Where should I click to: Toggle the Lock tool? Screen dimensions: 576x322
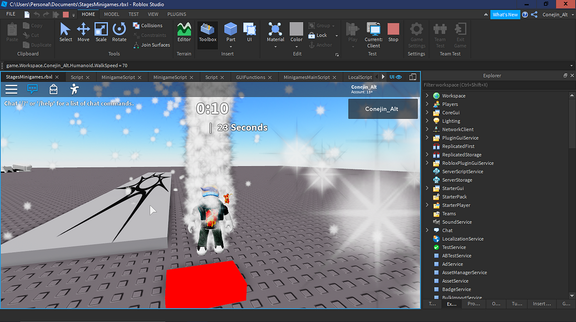tap(318, 35)
